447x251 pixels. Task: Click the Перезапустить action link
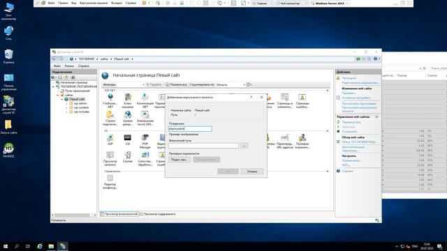tap(351, 122)
